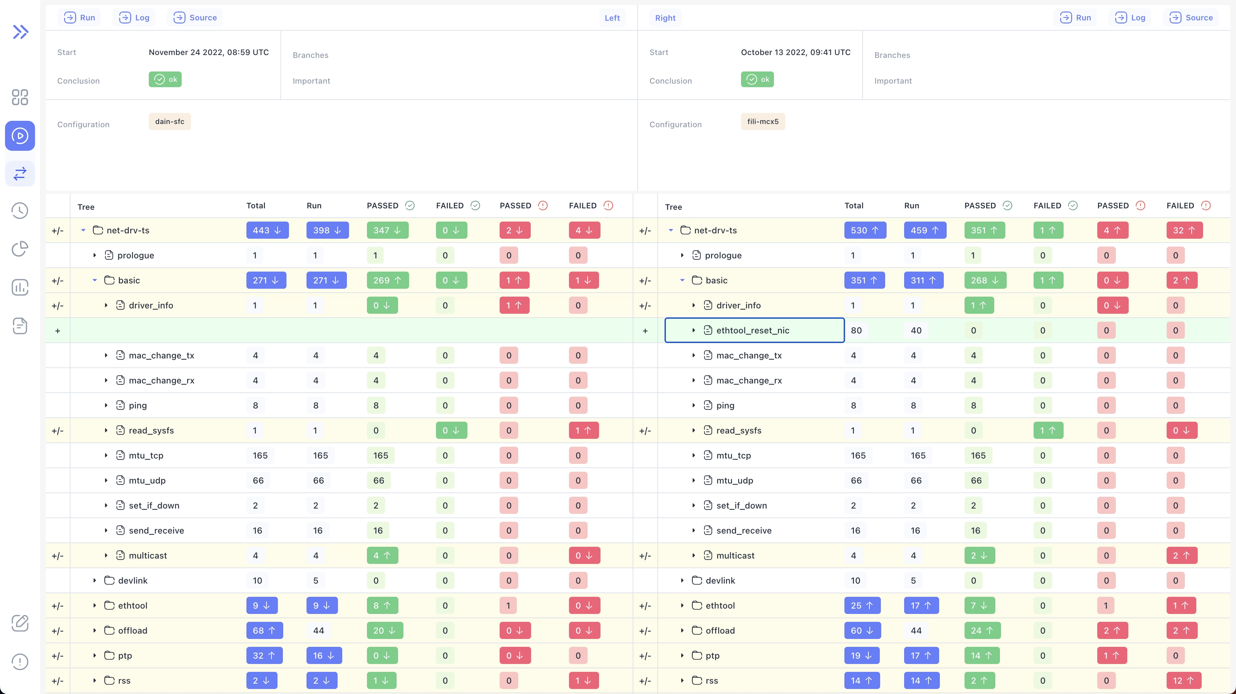Click the Left panel label tab

pyautogui.click(x=612, y=18)
